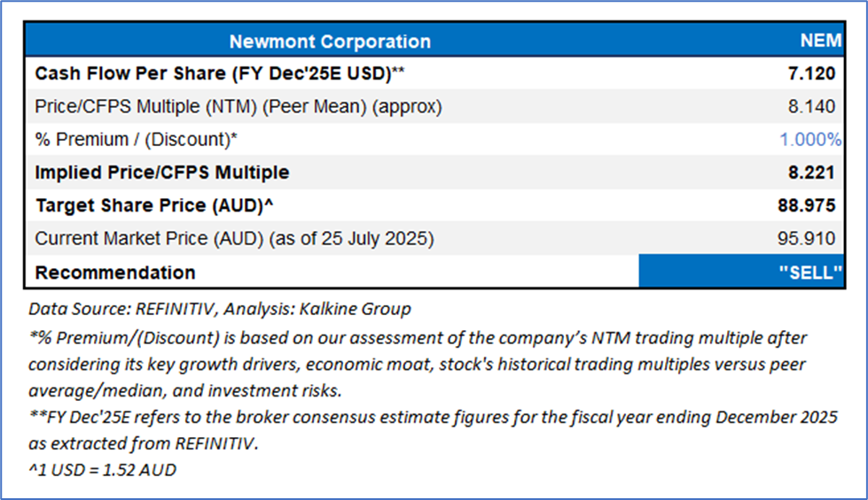Select the blue 1.000% premium value
Image resolution: width=868 pixels, height=500 pixels.
click(809, 139)
